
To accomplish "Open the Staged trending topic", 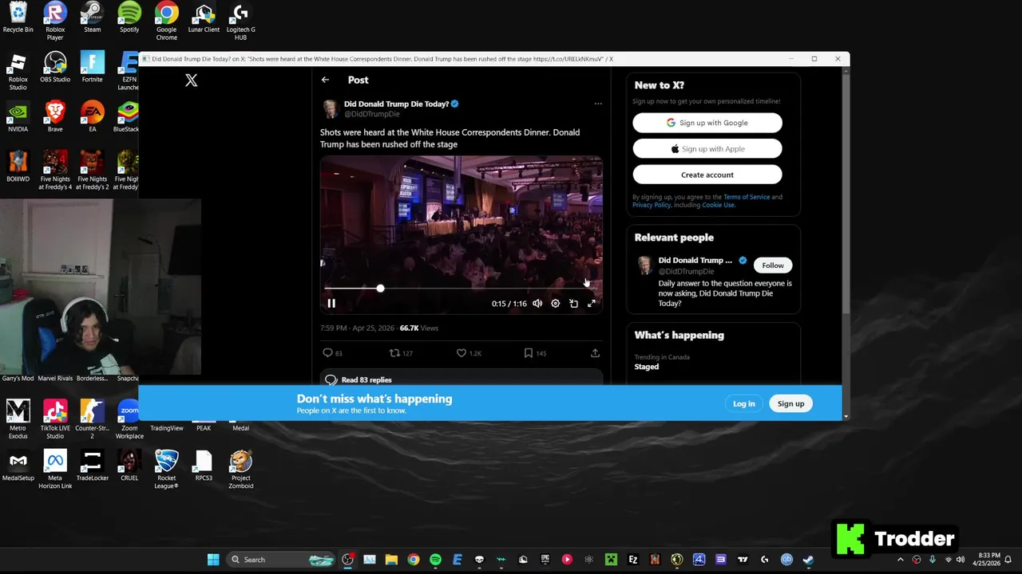I will point(647,367).
